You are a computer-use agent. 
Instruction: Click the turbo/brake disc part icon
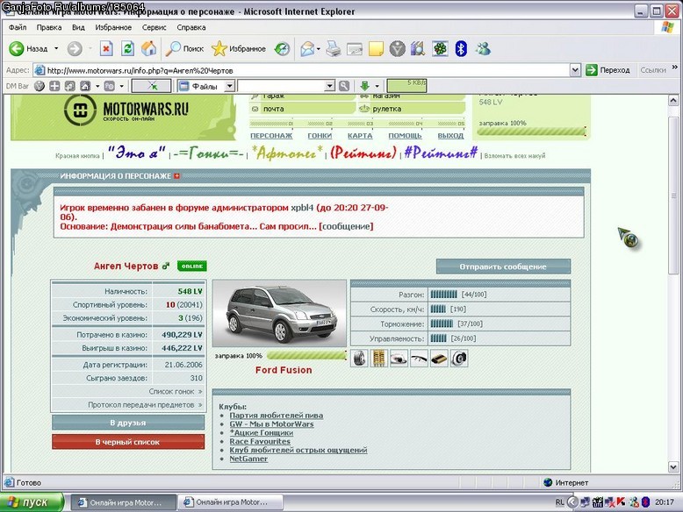coord(459,359)
